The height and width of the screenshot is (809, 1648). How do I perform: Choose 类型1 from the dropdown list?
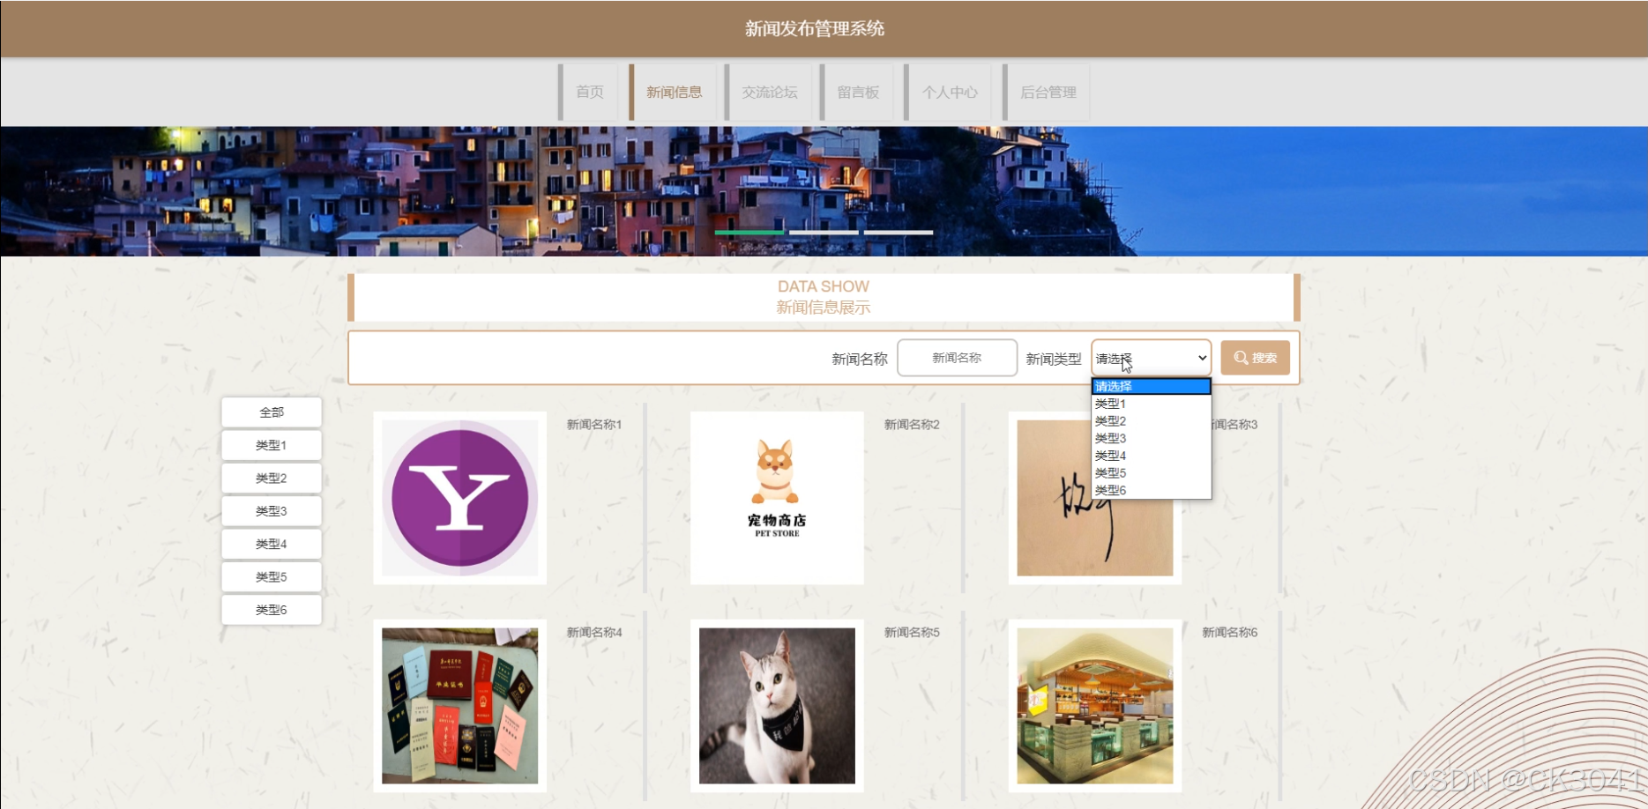click(1151, 404)
